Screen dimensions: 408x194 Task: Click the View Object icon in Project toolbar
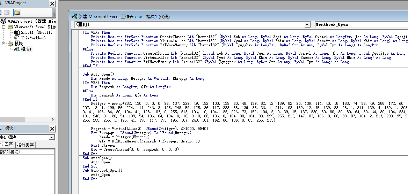pos(7,13)
